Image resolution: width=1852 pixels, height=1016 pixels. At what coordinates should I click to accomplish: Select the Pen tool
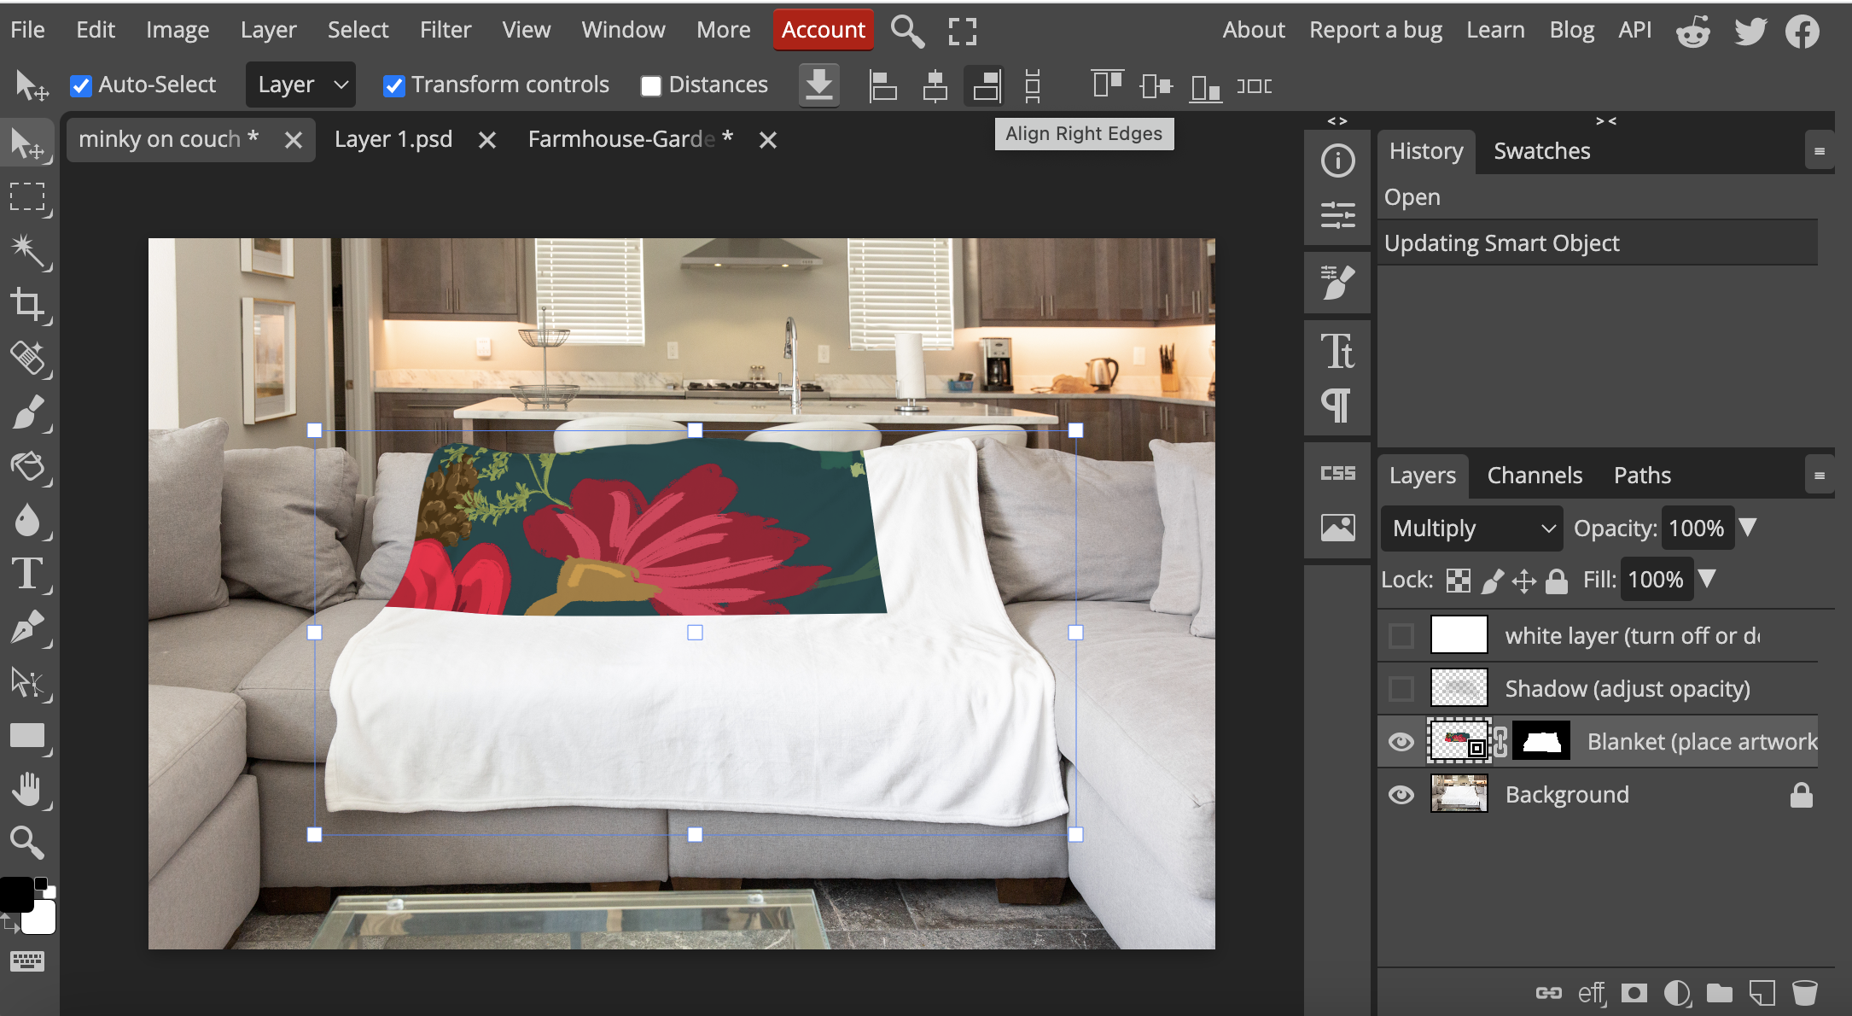[x=28, y=628]
